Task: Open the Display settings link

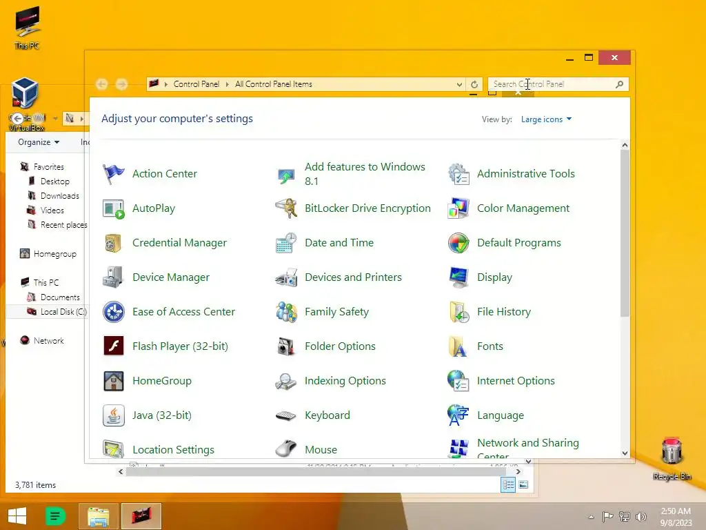Action: [x=495, y=277]
